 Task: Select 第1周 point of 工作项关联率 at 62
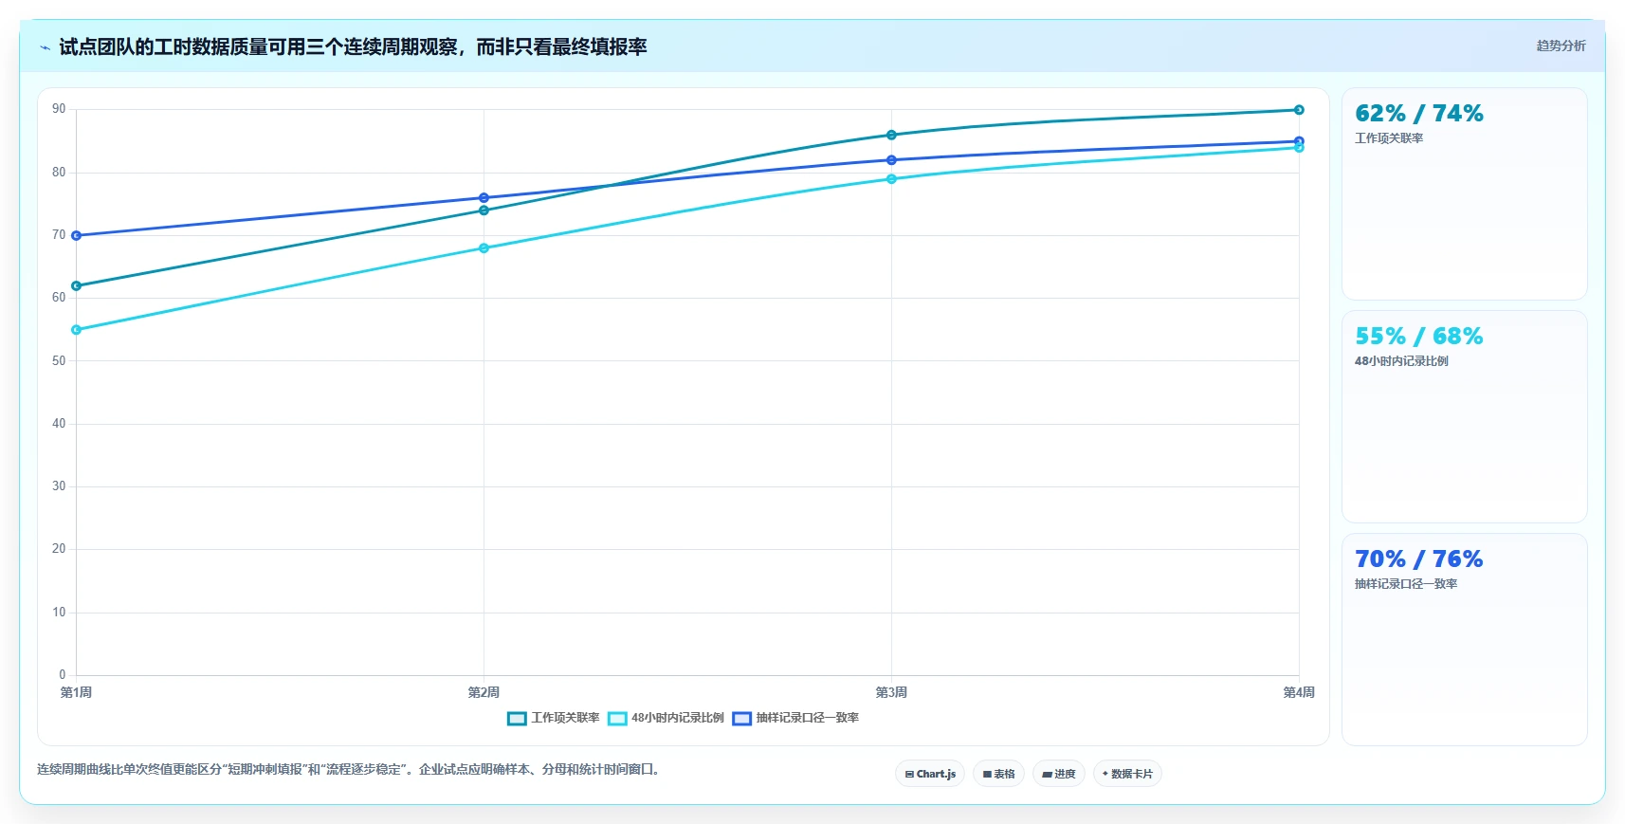(77, 285)
